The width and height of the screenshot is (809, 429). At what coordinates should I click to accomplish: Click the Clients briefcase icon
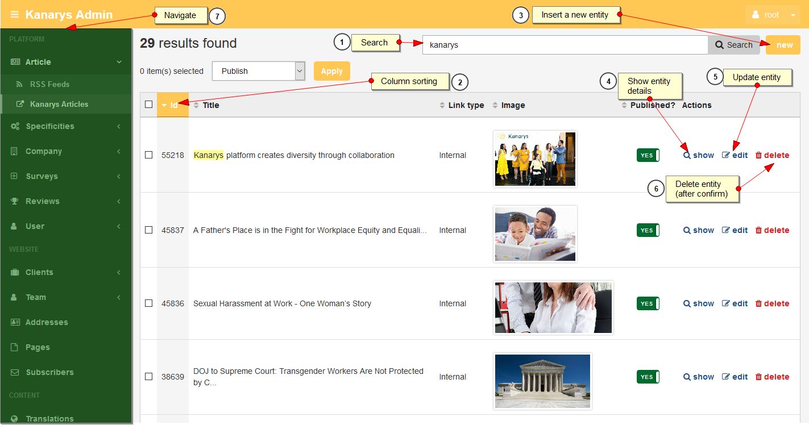[14, 272]
